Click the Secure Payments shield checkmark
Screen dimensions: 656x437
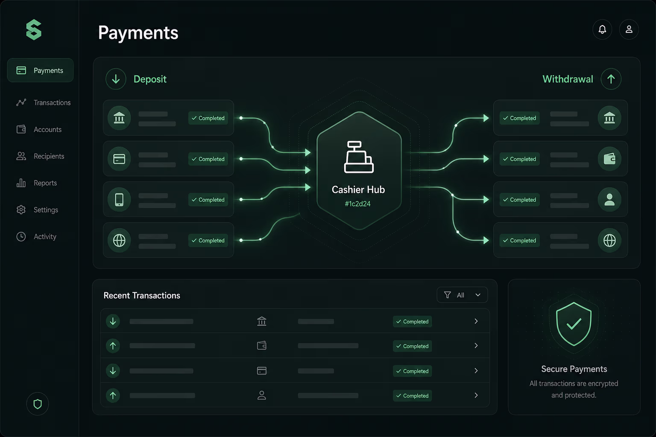tap(574, 324)
